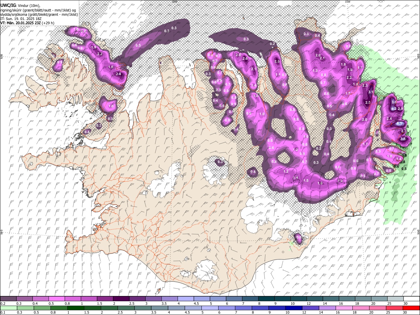
Task: Click the 3.1 precipitation value on map
Action: (x=371, y=92)
